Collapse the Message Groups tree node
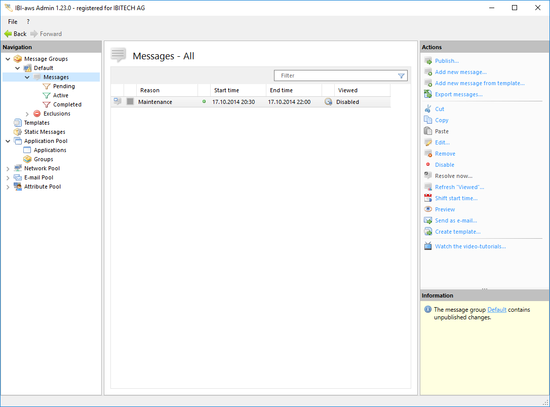Viewport: 550px width, 407px height. pyautogui.click(x=8, y=59)
